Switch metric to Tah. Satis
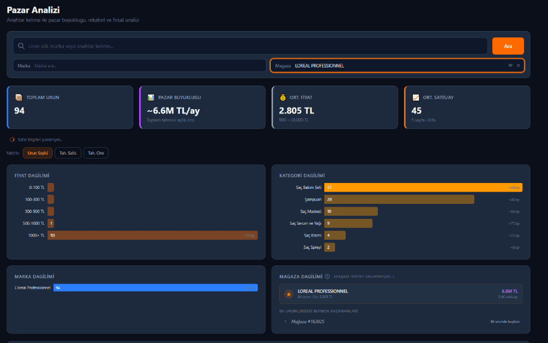 tap(68, 154)
